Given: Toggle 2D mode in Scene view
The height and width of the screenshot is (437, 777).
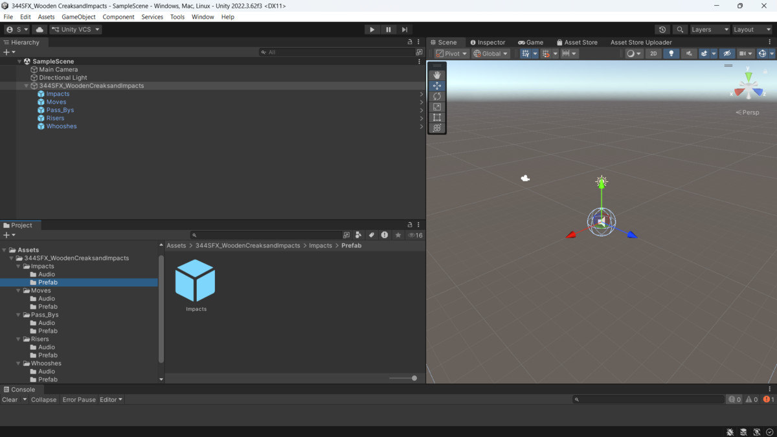Looking at the screenshot, I should pos(653,54).
